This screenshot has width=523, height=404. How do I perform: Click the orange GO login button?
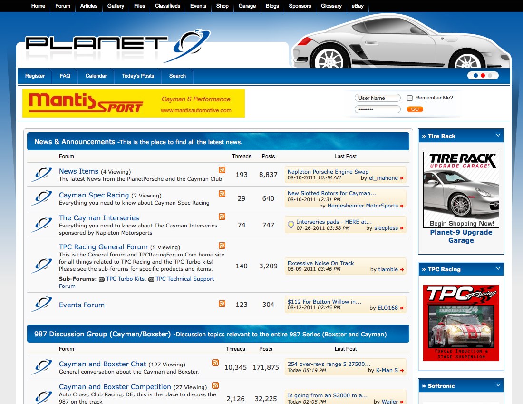click(x=415, y=109)
